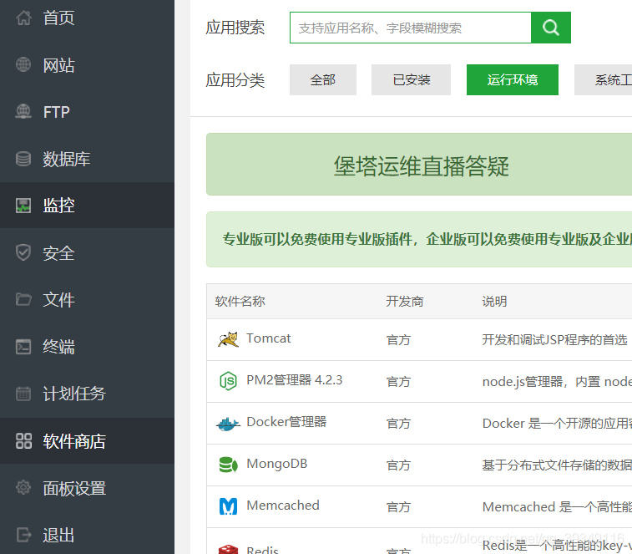Viewport: 632px width, 554px height.
Task: Click the 软件名称 column header
Action: coord(240,301)
